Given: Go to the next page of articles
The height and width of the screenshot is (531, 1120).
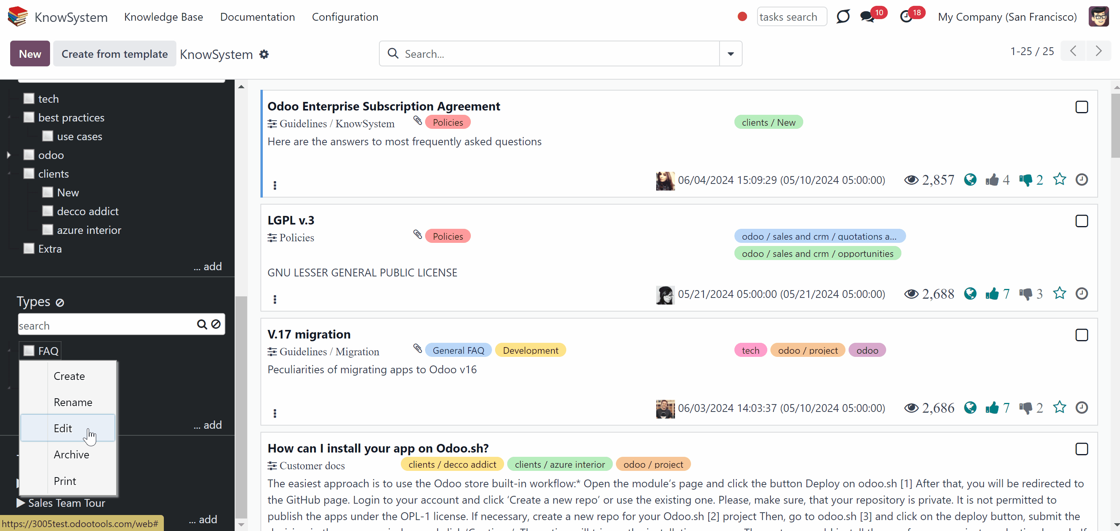Looking at the screenshot, I should click(x=1098, y=51).
